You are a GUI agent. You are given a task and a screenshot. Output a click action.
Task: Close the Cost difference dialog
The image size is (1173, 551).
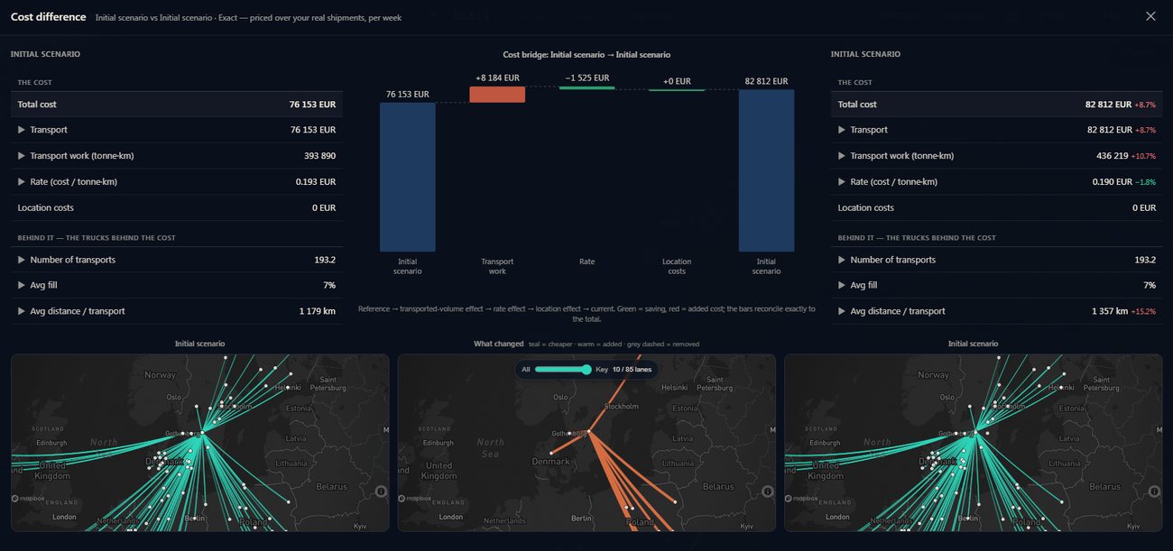pos(1150,16)
